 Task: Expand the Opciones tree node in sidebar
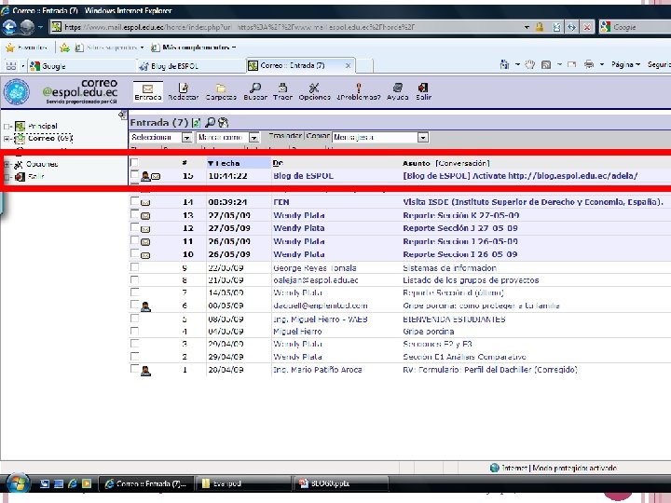pyautogui.click(x=7, y=164)
